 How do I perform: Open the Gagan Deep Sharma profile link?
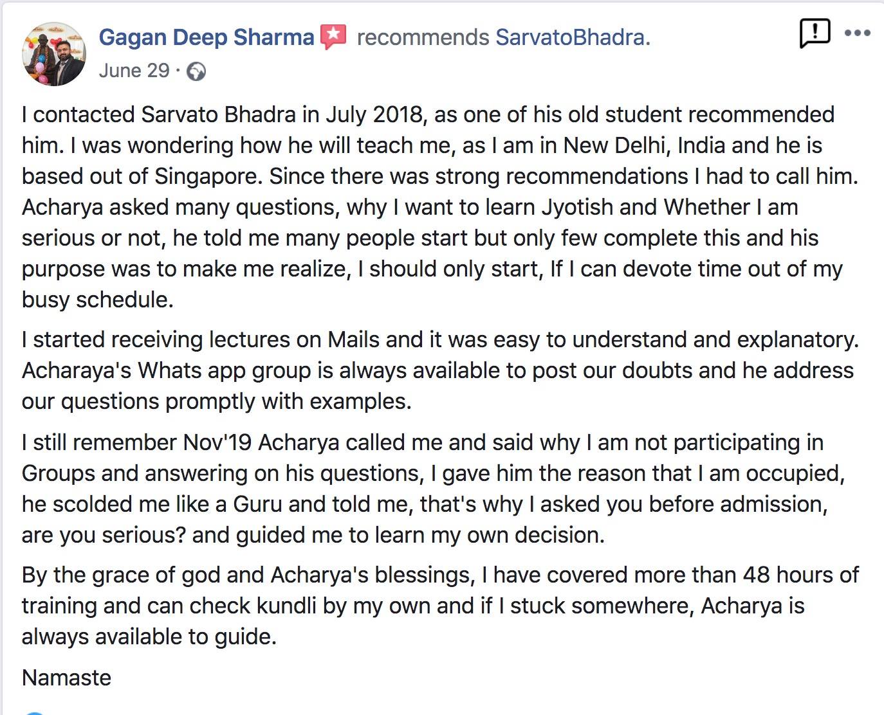206,37
